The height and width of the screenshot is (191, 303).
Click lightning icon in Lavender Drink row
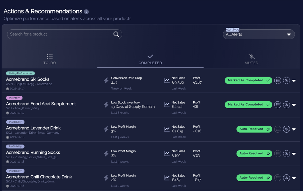pyautogui.click(x=106, y=129)
